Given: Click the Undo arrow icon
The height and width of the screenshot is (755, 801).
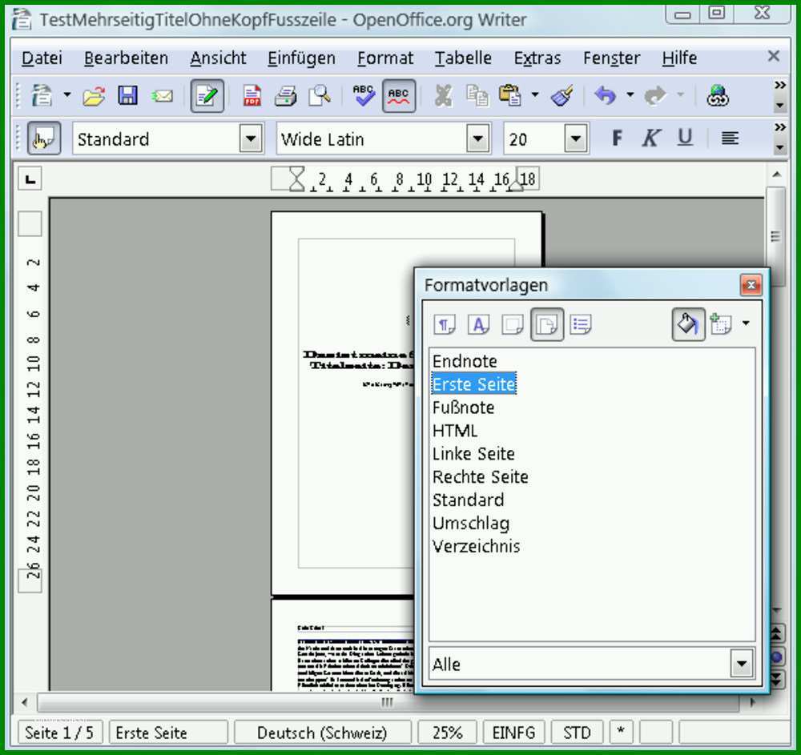Looking at the screenshot, I should click(606, 95).
